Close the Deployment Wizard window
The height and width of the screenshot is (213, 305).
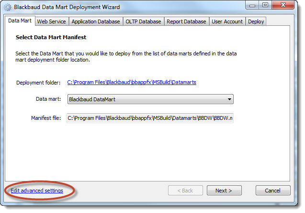coord(283,5)
